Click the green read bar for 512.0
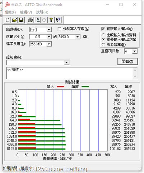 pos(42,133)
